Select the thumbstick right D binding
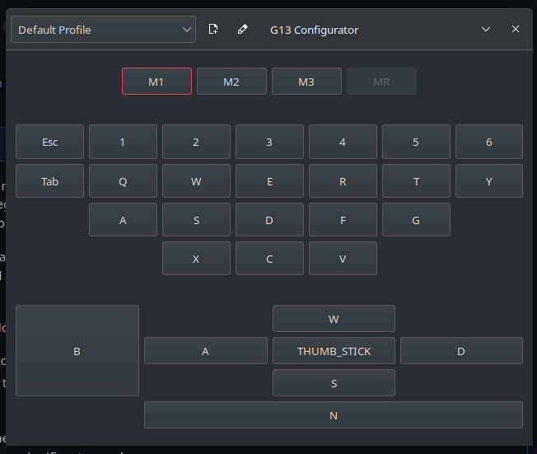The width and height of the screenshot is (537, 454). tap(461, 350)
